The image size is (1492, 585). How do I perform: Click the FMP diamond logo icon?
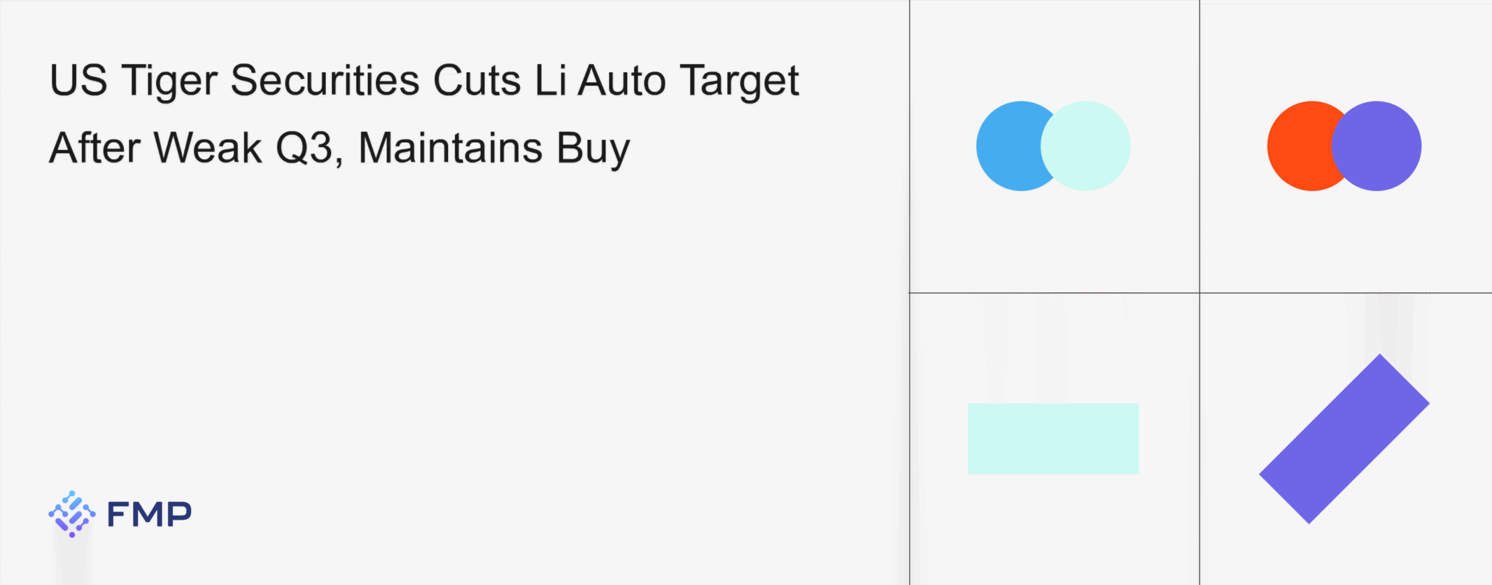pos(72,513)
